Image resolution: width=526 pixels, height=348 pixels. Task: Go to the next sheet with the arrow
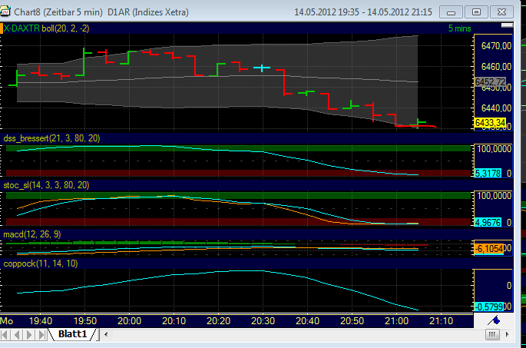(x=29, y=334)
